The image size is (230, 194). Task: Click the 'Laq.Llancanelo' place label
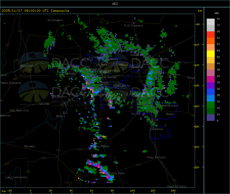point(16,177)
